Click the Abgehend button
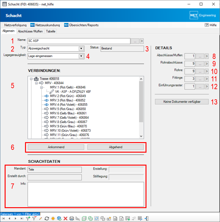220x222 pixels. click(x=116, y=147)
